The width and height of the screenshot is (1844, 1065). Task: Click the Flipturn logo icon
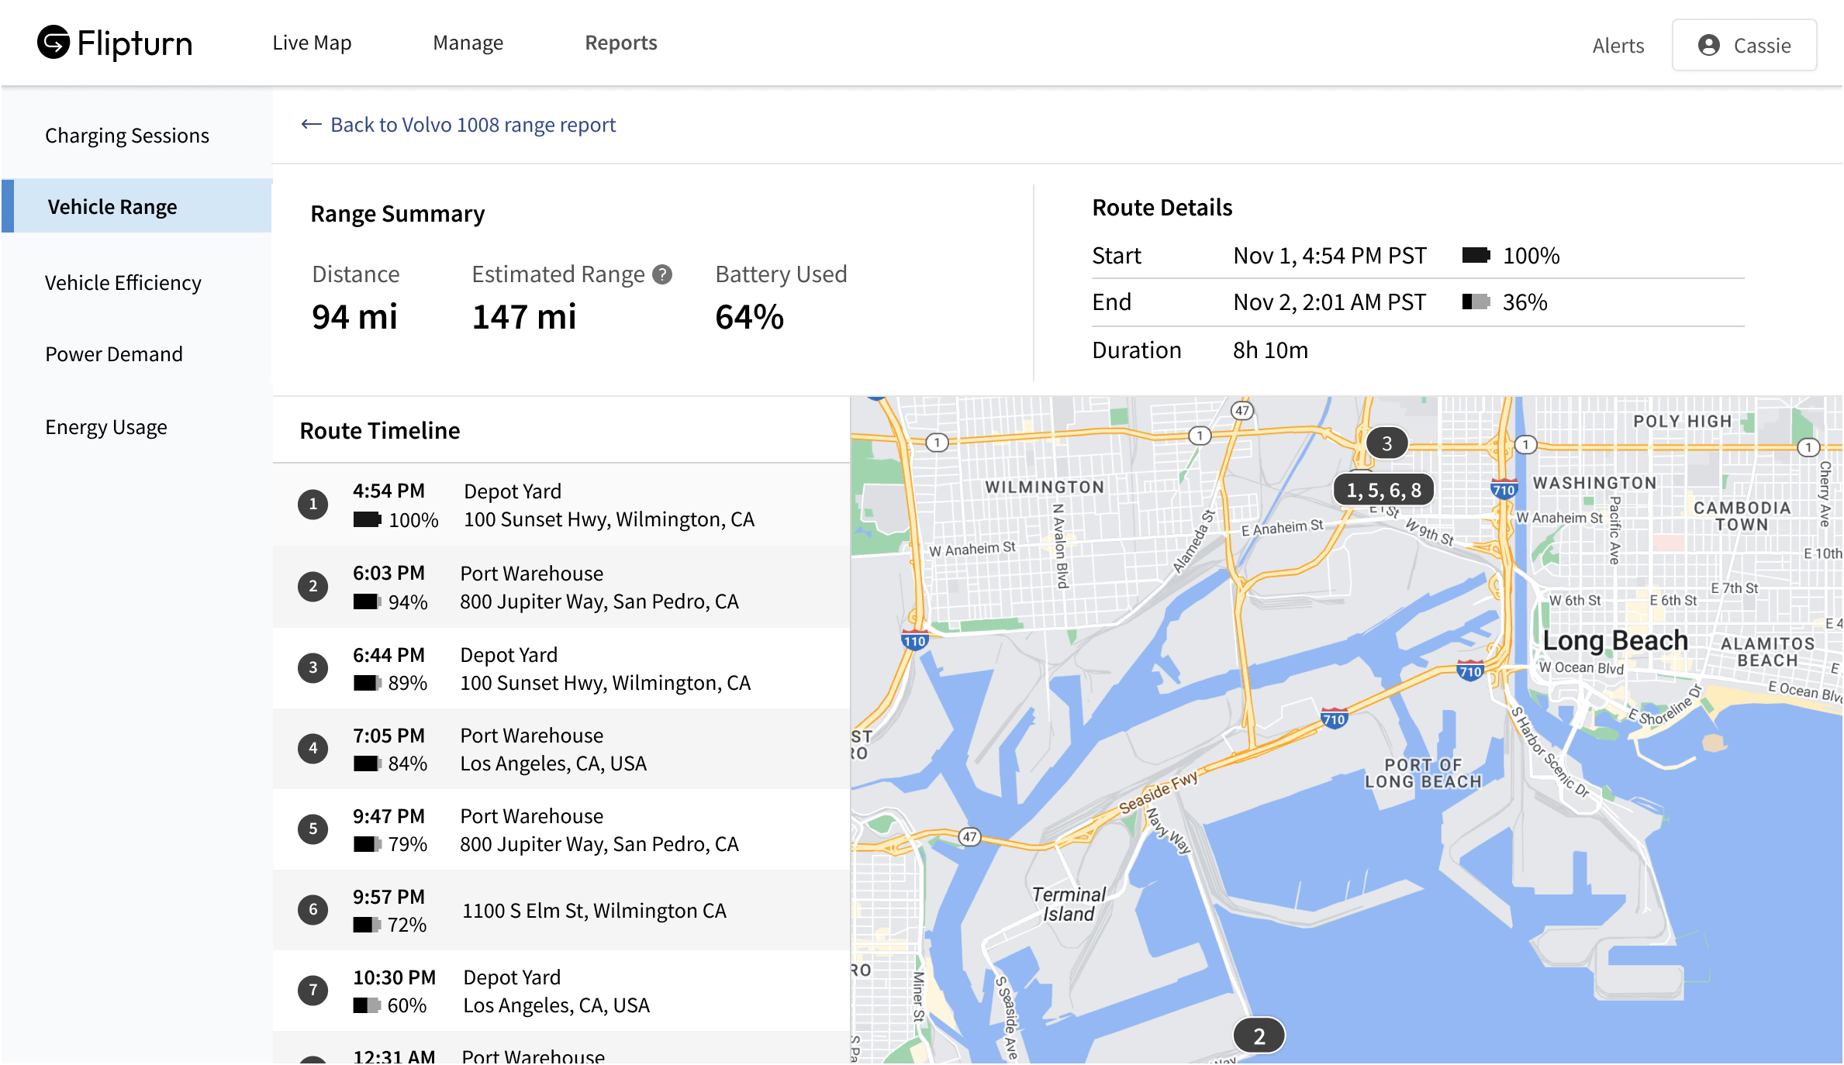click(x=54, y=43)
